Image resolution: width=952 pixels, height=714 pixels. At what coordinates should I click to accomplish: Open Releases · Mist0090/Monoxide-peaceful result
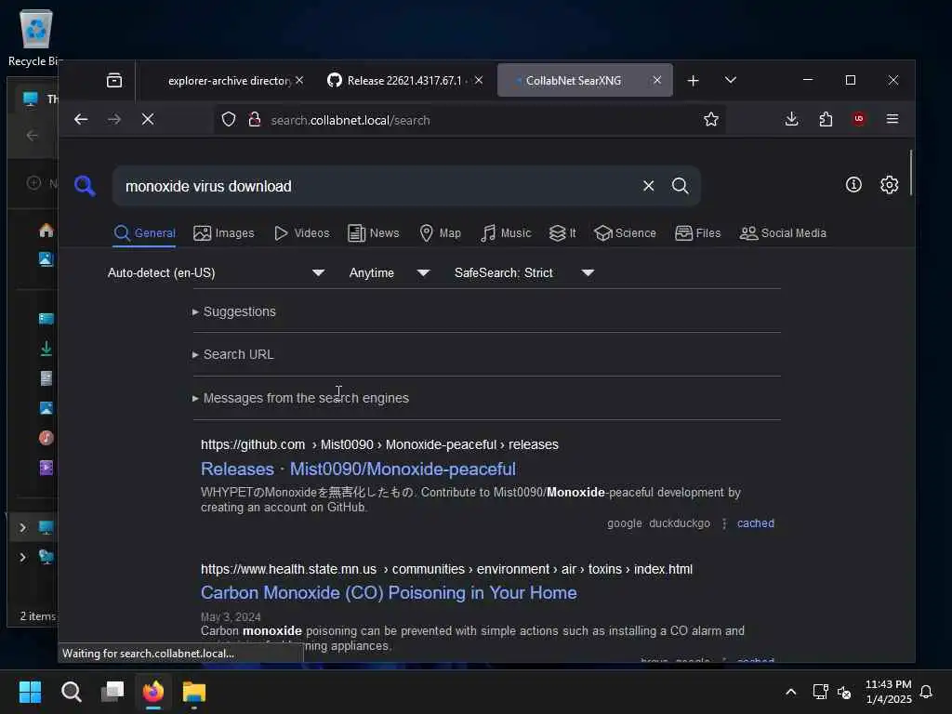coord(358,469)
